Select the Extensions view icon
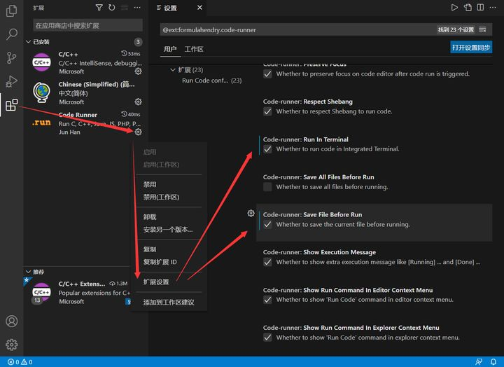Viewport: 504px width, 367px height. tap(12, 105)
